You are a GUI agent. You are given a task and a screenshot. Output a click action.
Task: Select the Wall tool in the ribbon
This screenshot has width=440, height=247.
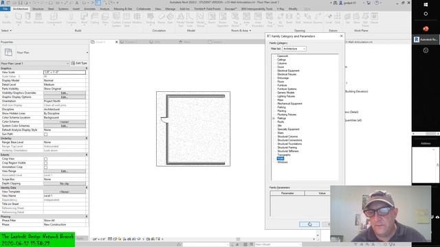(x=19, y=19)
